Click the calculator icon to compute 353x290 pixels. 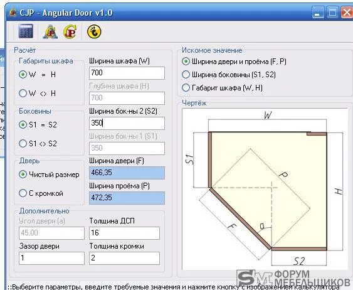click(x=26, y=31)
